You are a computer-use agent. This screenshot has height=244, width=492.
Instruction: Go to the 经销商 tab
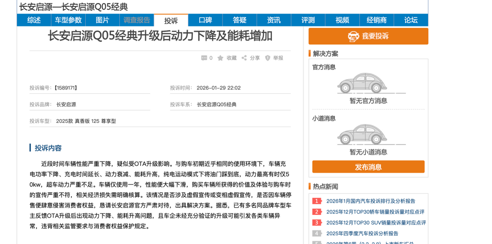pyautogui.click(x=376, y=20)
